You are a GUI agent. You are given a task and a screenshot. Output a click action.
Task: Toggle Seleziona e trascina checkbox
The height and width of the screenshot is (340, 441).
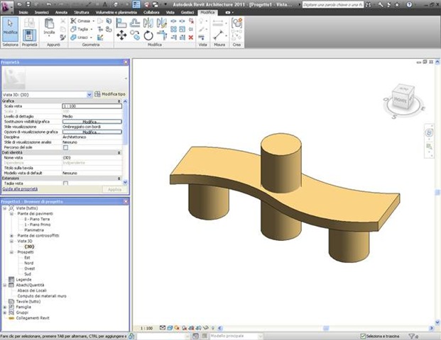tap(361, 335)
